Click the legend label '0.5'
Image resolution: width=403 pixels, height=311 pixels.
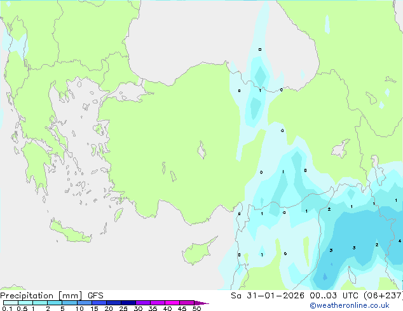tap(22, 308)
